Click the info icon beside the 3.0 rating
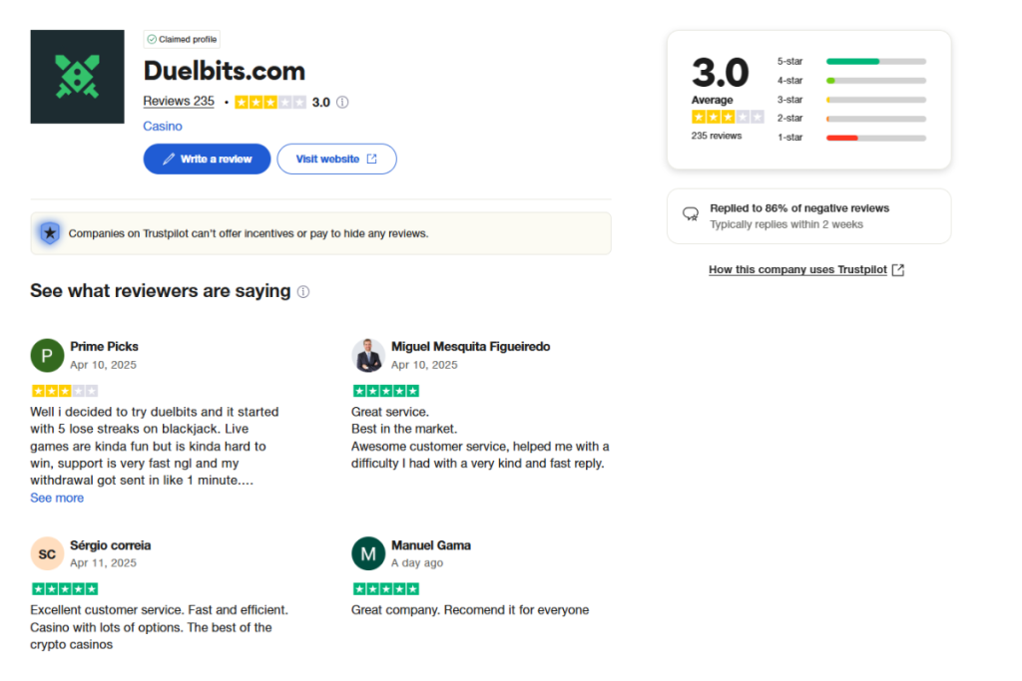Screen dimensions: 1022x681 tap(342, 103)
